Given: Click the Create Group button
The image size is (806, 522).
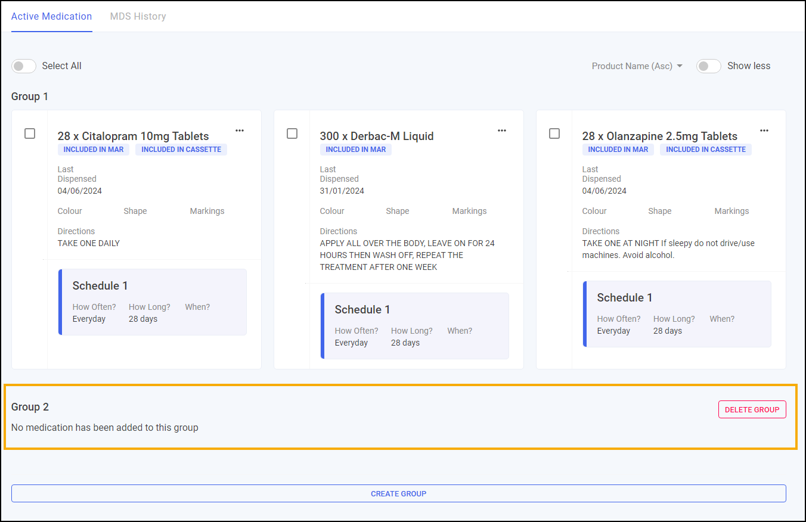Looking at the screenshot, I should 398,493.
